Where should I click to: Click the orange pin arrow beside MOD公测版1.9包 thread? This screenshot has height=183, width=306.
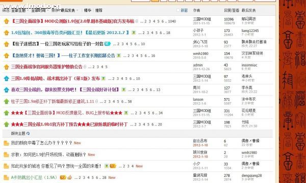(x=7, y=21)
